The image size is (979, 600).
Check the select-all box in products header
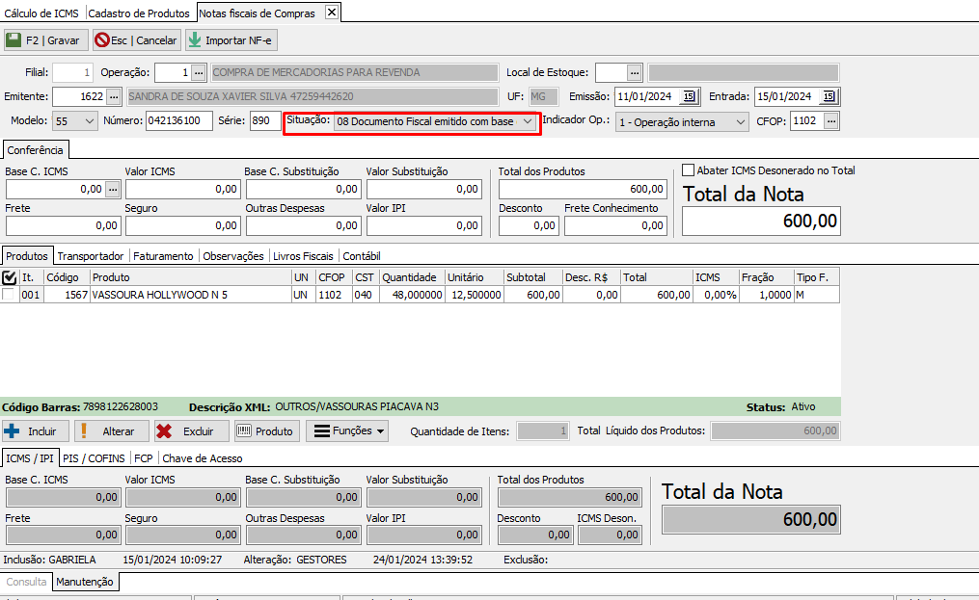coord(10,277)
